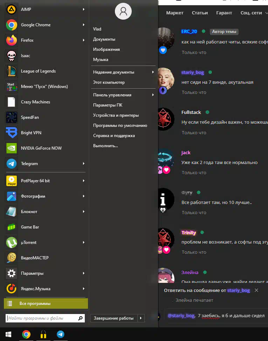Expand Блокнот jump list arrow
The image size is (268, 341).
[x=84, y=212]
